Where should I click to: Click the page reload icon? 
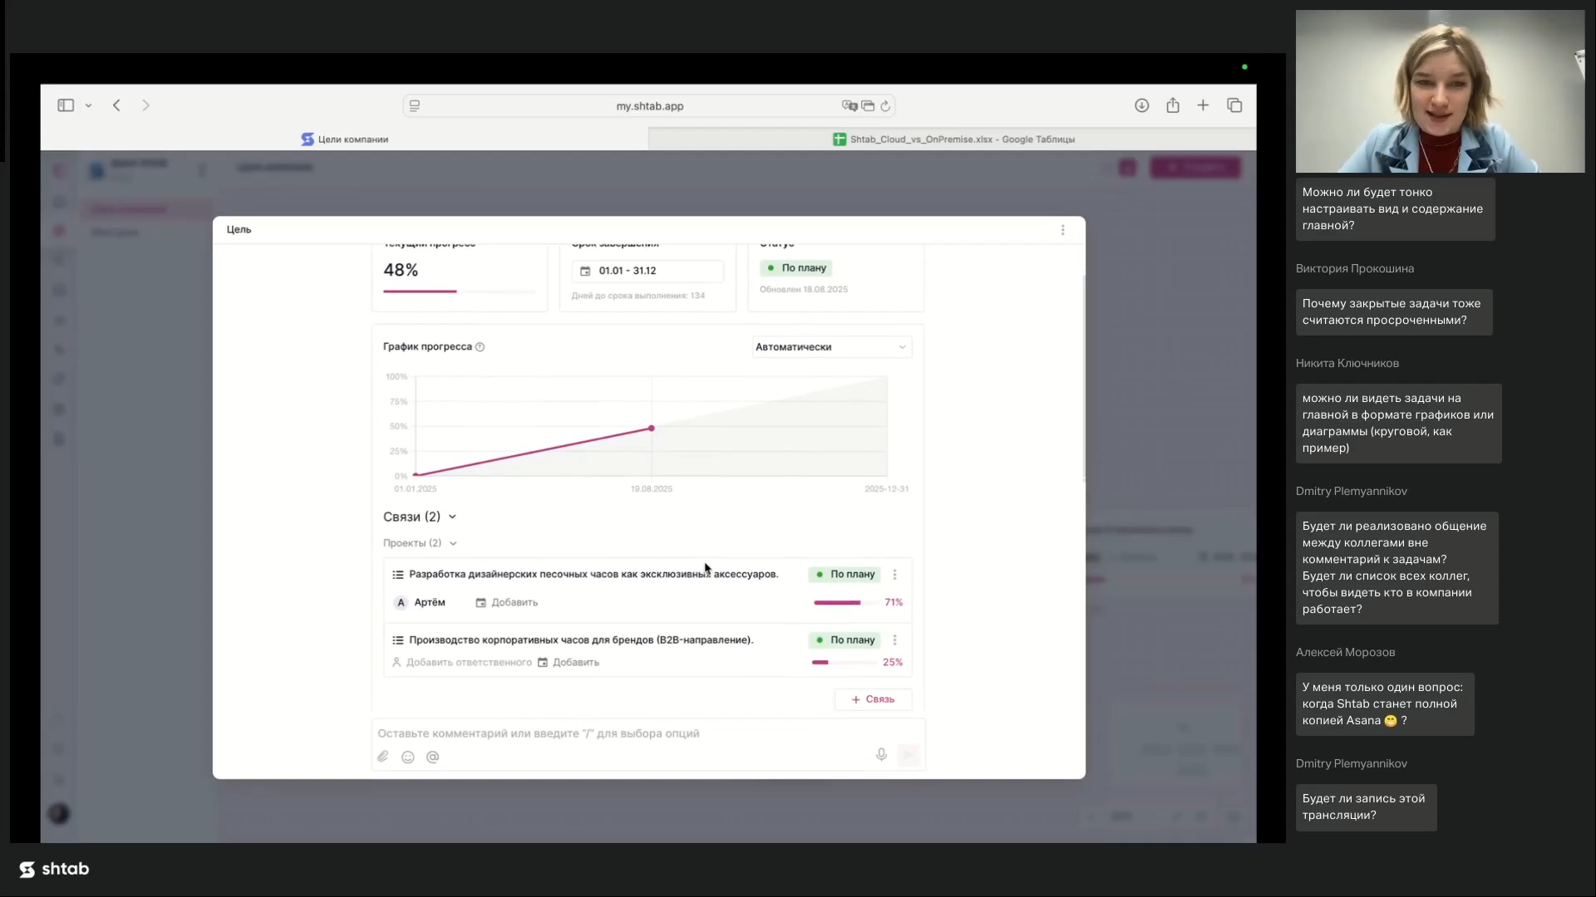[x=885, y=106]
